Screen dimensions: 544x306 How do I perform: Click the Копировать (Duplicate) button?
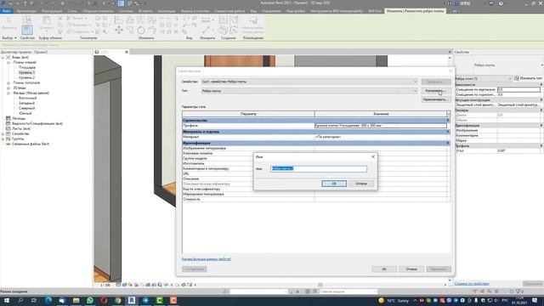(436, 91)
